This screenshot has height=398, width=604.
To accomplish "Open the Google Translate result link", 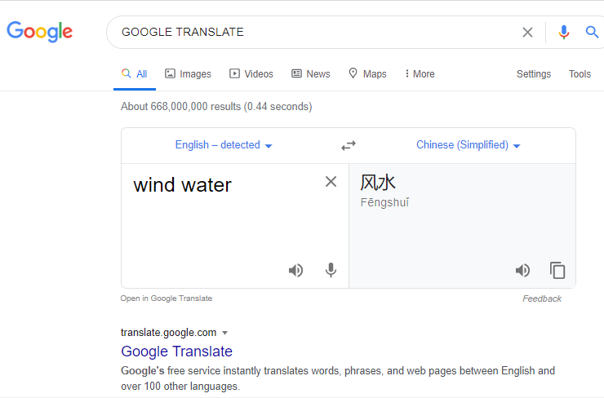I will (x=177, y=352).
